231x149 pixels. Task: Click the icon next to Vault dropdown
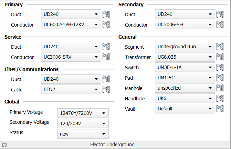pyautogui.click(x=220, y=109)
